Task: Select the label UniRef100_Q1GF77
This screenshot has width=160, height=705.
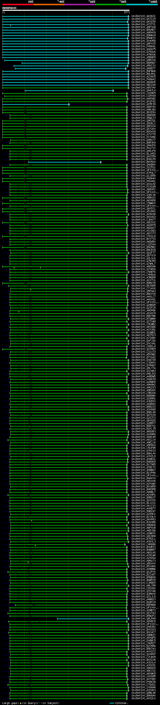Action: [x=143, y=253]
